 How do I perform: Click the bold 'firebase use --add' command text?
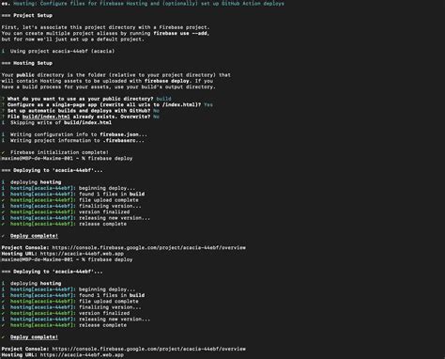(x=180, y=33)
